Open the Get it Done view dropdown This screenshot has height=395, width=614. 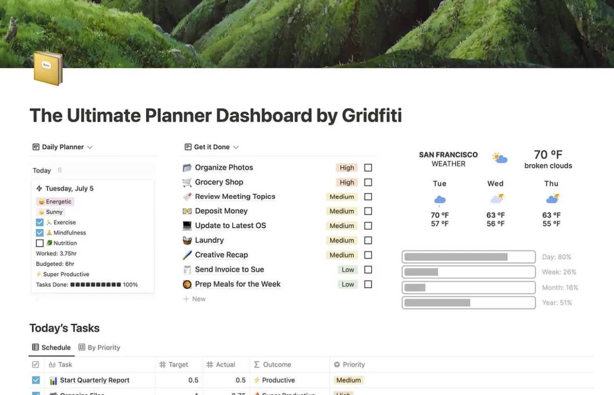(235, 147)
